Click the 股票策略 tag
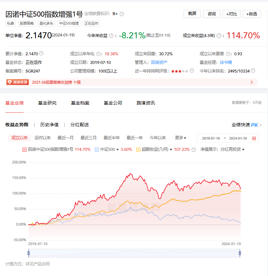The height and width of the screenshot is (276, 268). point(27,23)
